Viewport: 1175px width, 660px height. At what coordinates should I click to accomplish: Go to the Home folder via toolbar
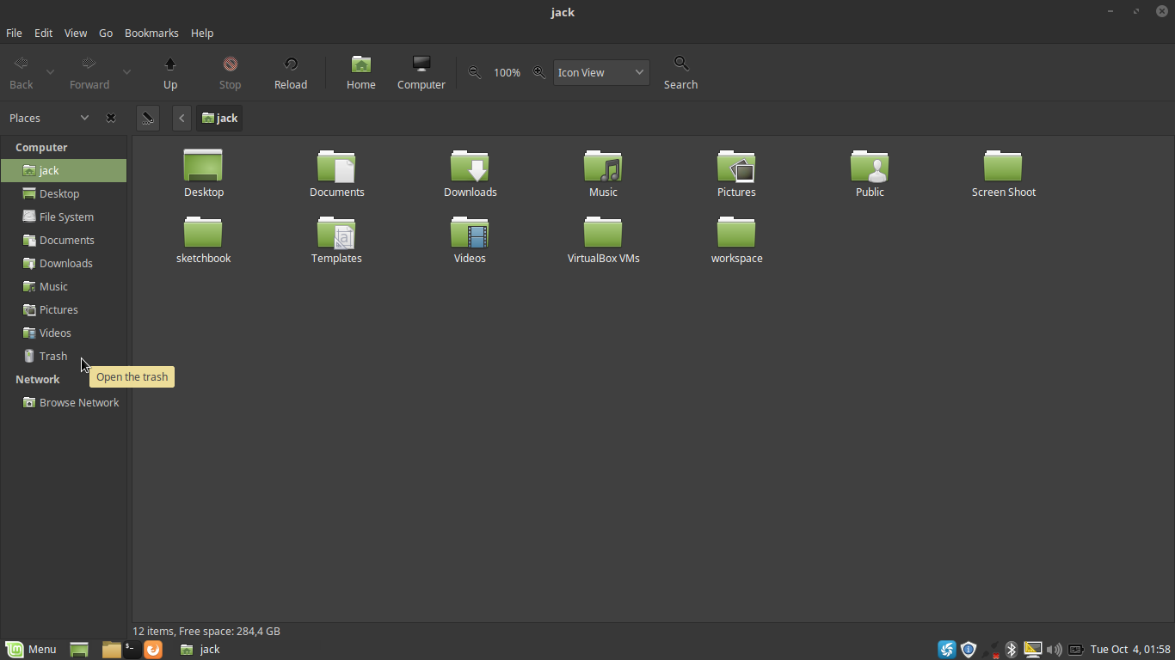click(x=361, y=73)
